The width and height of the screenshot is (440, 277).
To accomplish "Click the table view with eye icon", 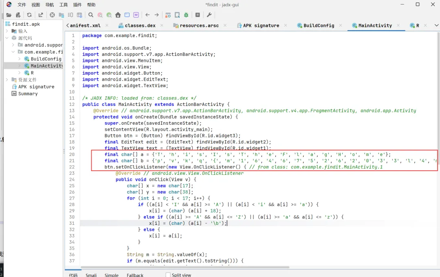I will click(80, 15).
